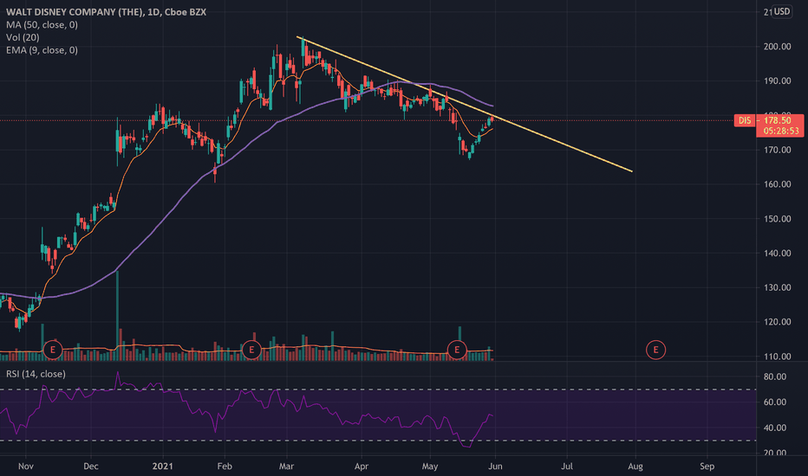
Task: Click the 130.00 price axis label
Action: [x=777, y=287]
